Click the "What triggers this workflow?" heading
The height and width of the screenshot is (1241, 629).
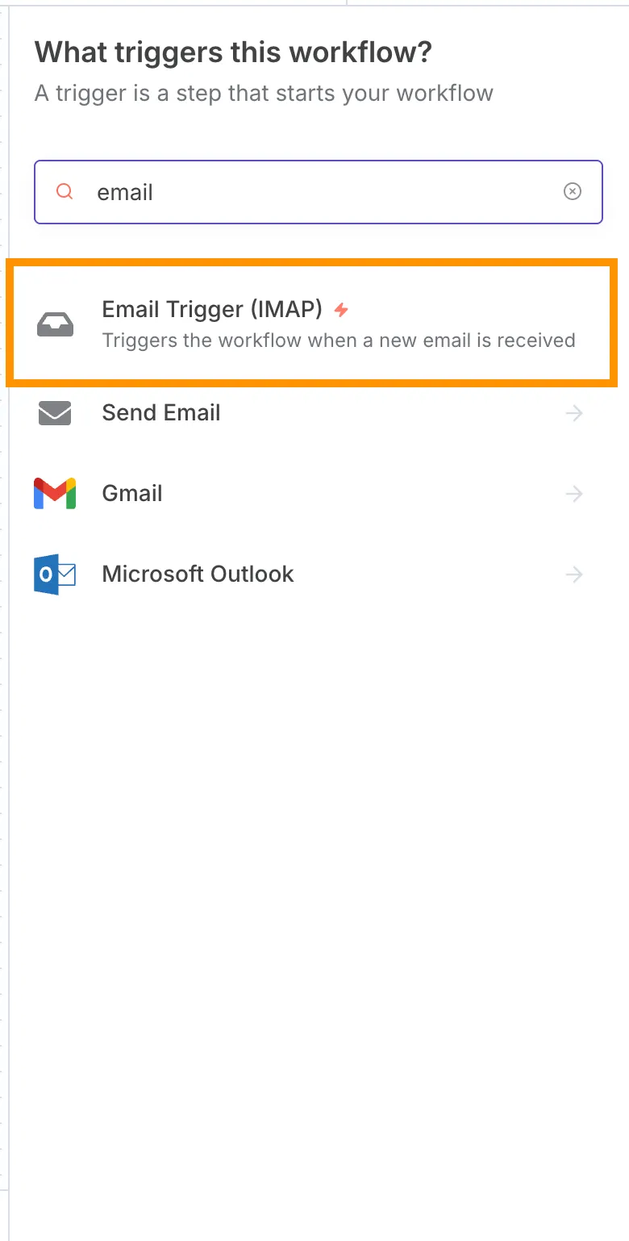tap(233, 53)
